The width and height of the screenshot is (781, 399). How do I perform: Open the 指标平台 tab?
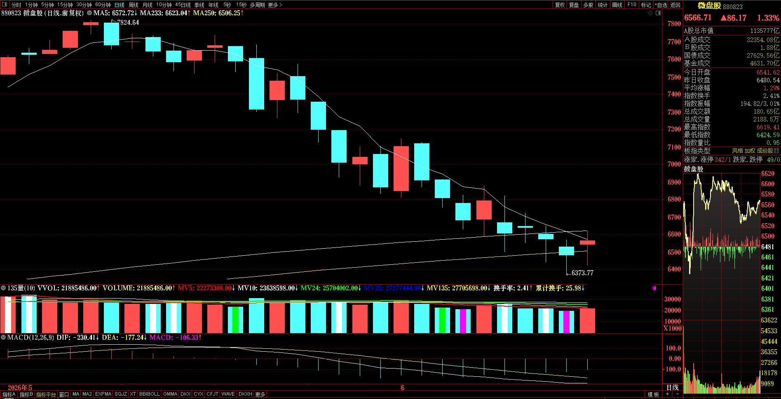tap(46, 394)
